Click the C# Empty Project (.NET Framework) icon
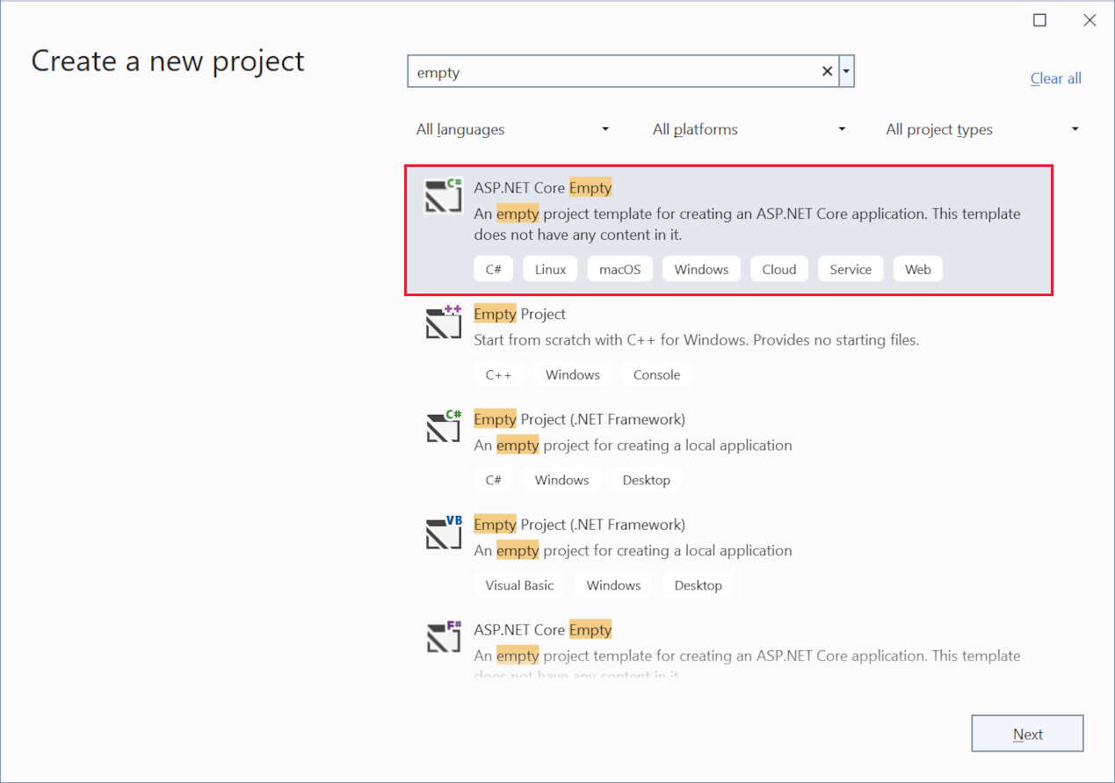 coord(443,429)
